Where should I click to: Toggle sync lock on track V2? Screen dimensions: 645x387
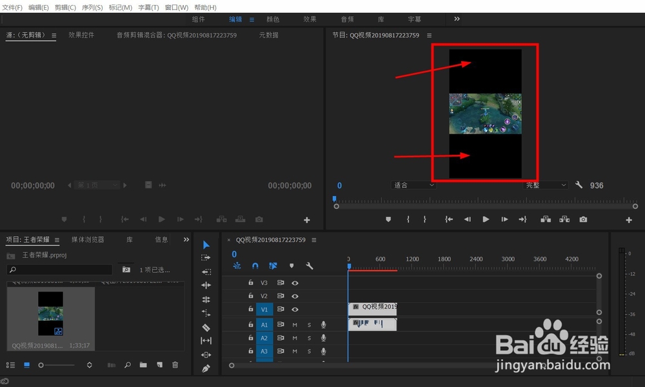tap(281, 296)
